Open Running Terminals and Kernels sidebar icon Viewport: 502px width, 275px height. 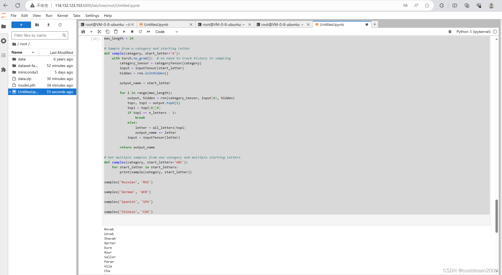4,41
